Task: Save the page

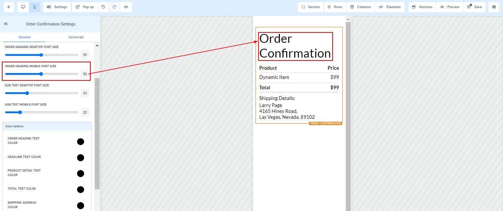Action: coord(475,7)
